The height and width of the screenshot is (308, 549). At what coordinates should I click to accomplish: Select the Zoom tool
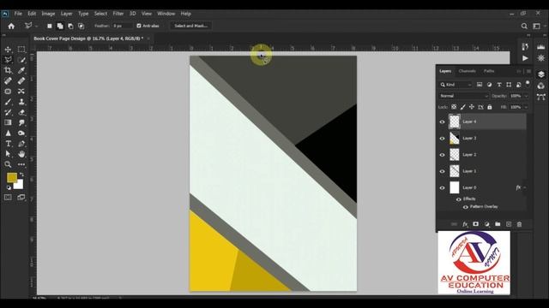coord(8,164)
